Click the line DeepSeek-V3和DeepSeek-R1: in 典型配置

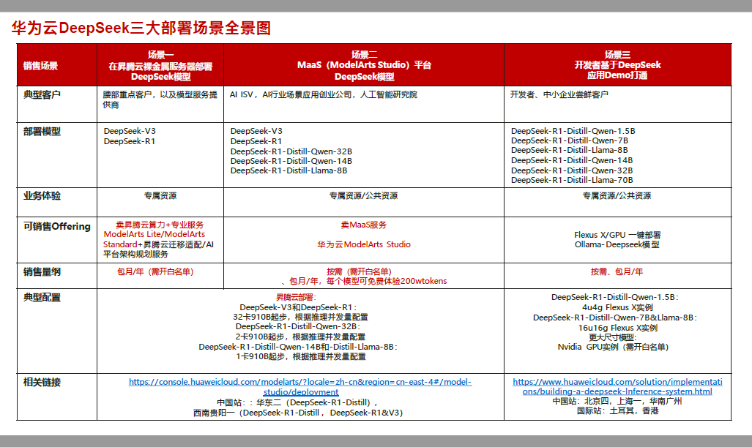(x=298, y=307)
